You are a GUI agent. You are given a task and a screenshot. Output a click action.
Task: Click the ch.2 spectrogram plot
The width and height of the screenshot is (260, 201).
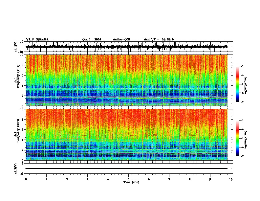click(127, 135)
